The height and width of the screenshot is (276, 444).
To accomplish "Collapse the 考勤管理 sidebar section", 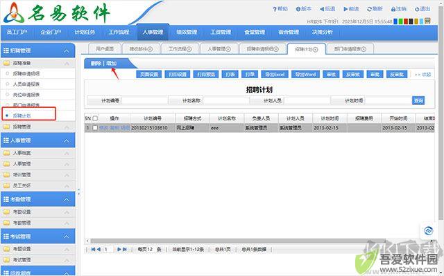I will [x=67, y=199].
